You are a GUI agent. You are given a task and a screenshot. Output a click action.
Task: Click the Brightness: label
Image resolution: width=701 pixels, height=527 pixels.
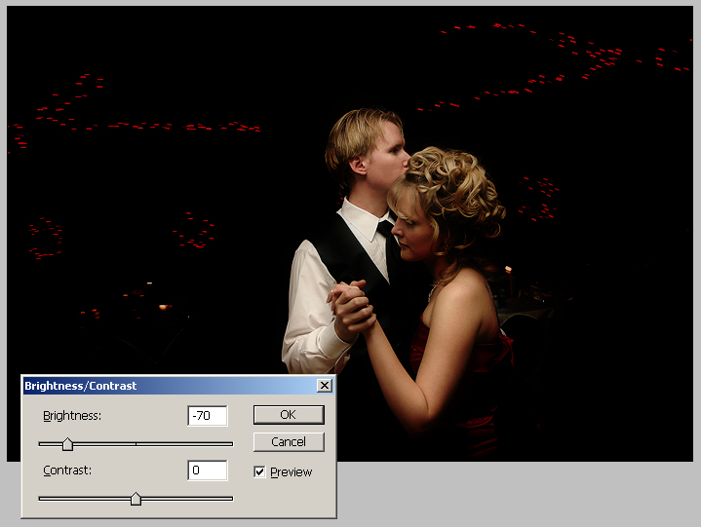point(72,416)
